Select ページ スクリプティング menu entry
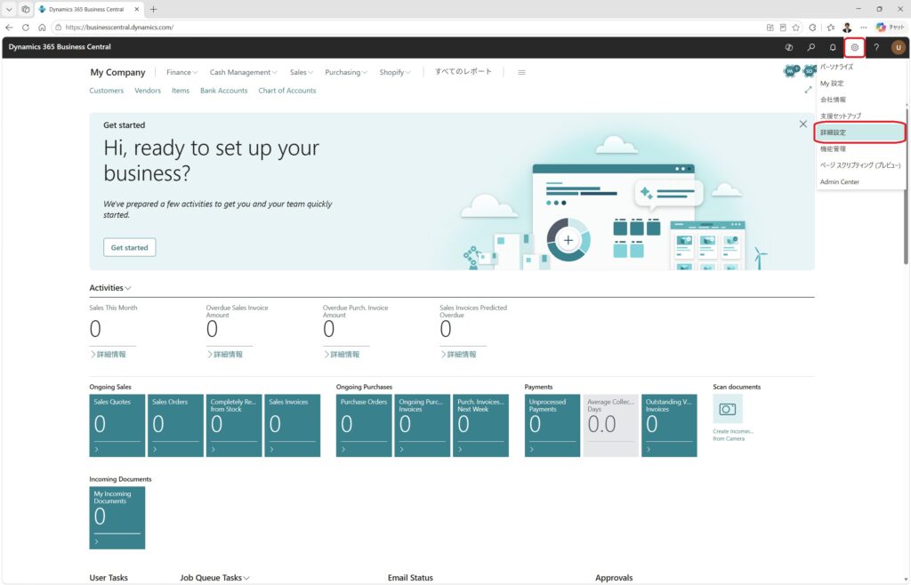 pos(860,165)
